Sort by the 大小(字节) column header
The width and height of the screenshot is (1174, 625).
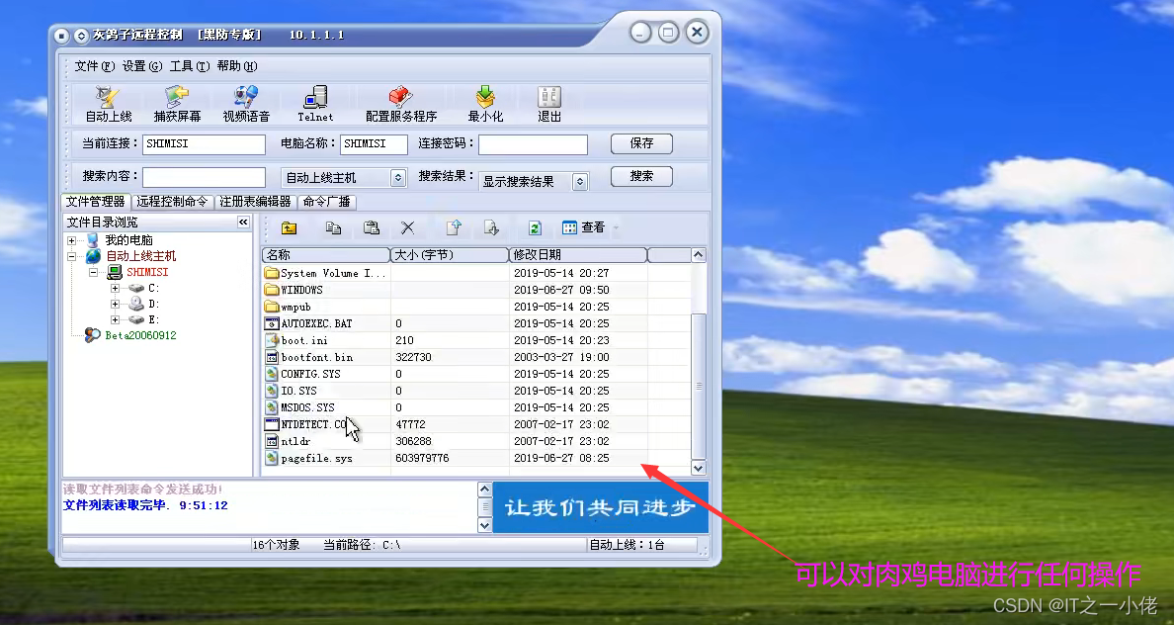click(x=450, y=255)
